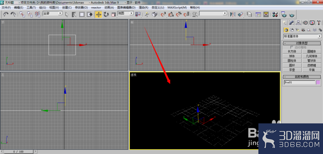The image size is (323, 154).
Task: Open the 渲染(R) menu
Action: tap(143, 7)
